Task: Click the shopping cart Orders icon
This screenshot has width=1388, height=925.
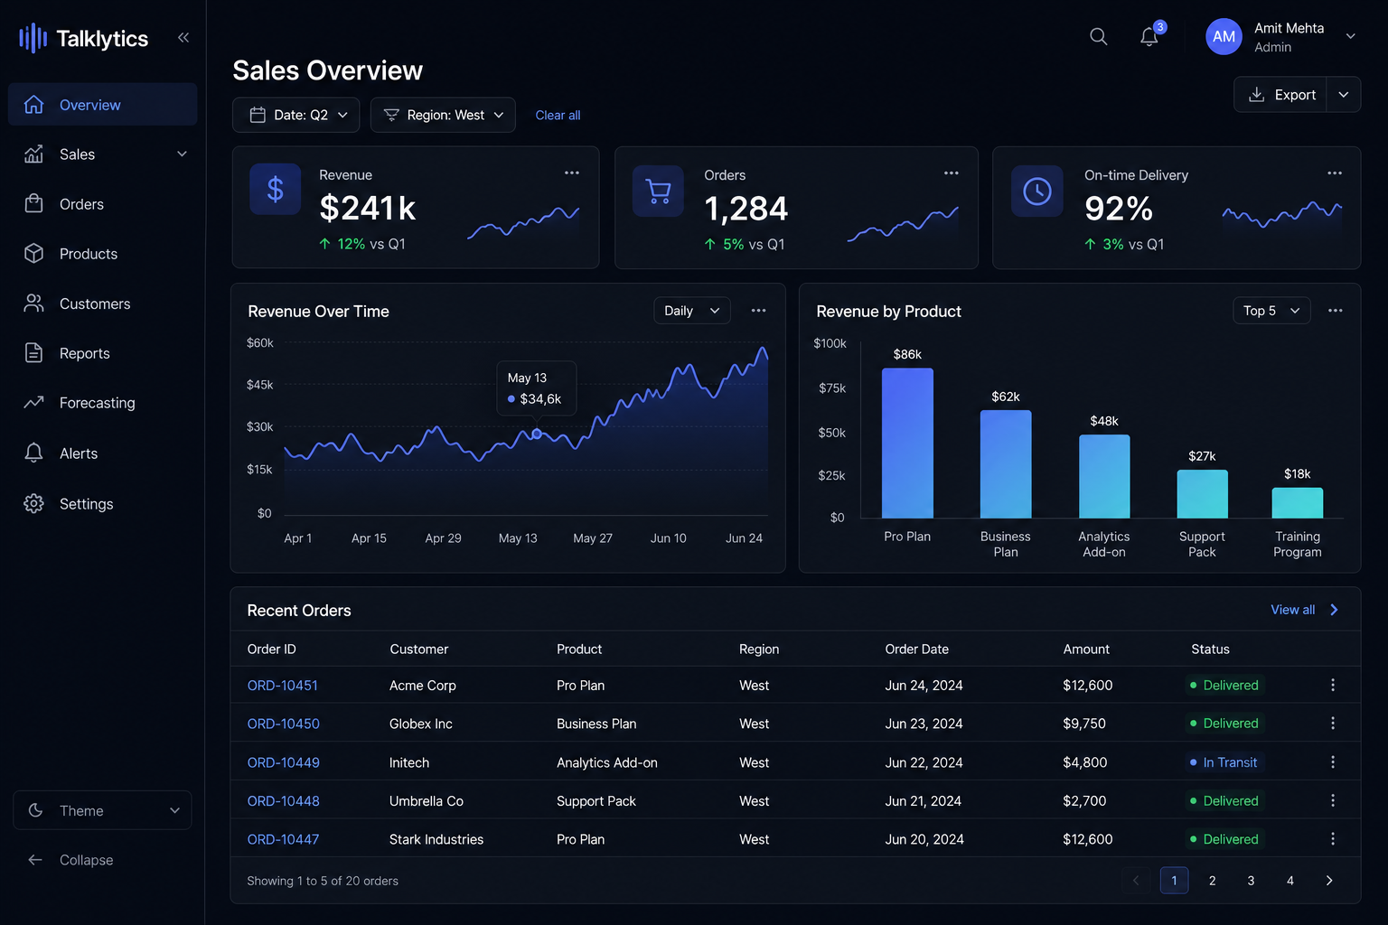Action: point(658,191)
